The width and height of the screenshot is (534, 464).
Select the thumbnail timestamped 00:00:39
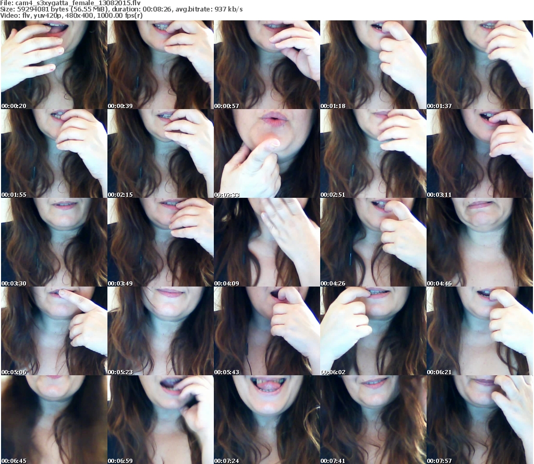pos(161,65)
